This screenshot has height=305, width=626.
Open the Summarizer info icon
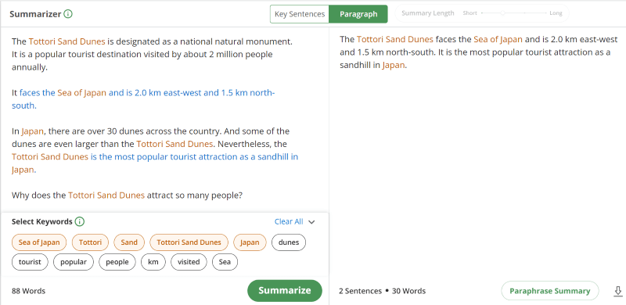pos(68,14)
